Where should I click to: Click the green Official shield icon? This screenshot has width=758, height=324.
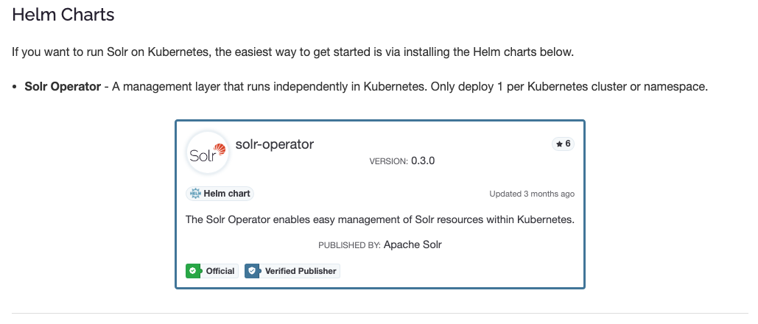coord(193,271)
